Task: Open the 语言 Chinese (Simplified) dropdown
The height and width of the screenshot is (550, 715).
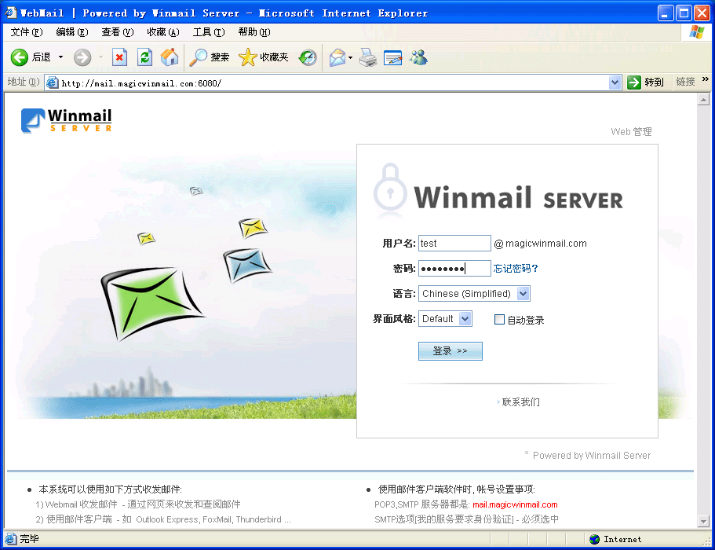Action: coord(474,294)
